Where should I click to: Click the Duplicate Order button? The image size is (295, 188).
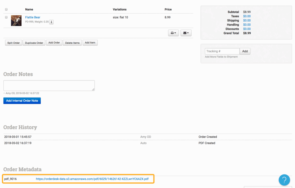pos(34,43)
